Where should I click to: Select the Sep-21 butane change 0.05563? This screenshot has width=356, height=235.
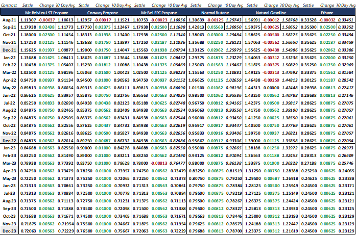[215, 27]
